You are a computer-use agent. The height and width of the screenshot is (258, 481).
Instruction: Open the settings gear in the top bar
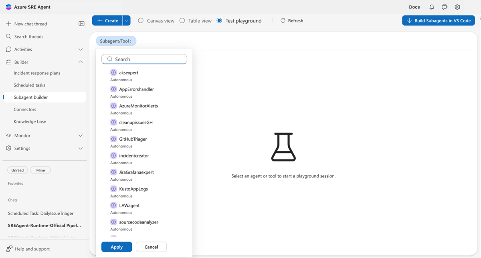[457, 7]
